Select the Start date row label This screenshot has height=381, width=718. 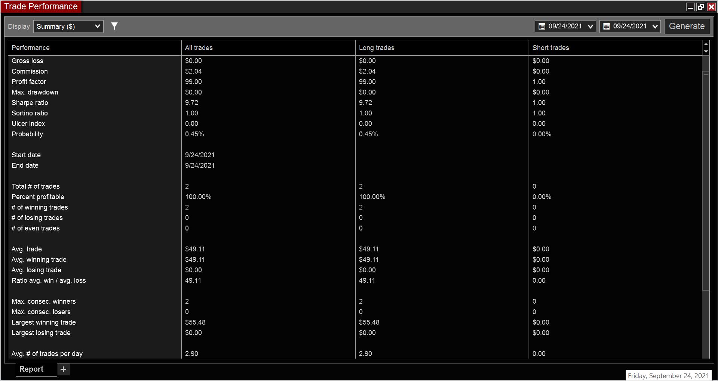[x=26, y=155]
